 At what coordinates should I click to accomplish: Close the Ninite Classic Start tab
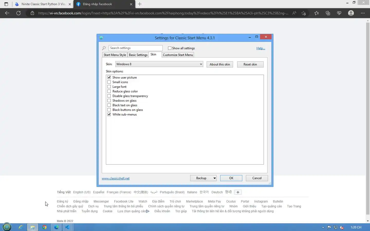click(70, 4)
